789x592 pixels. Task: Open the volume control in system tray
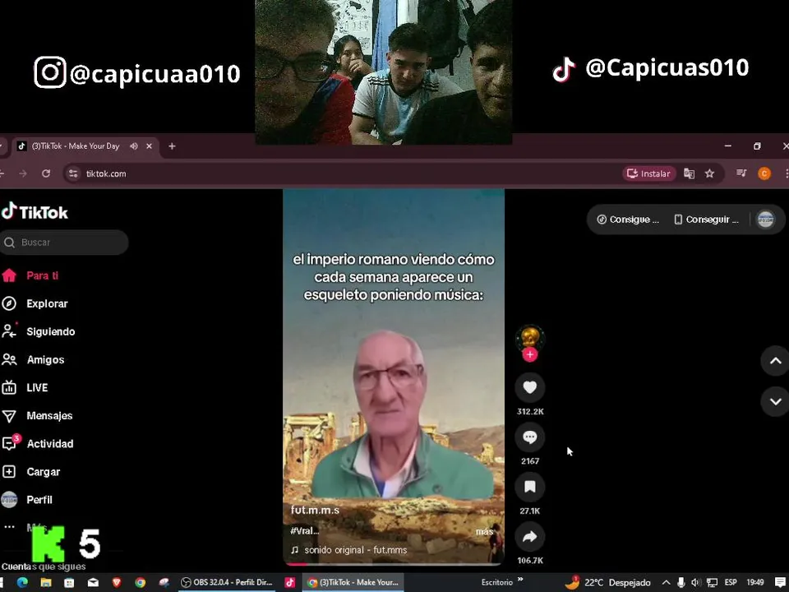[x=695, y=582]
